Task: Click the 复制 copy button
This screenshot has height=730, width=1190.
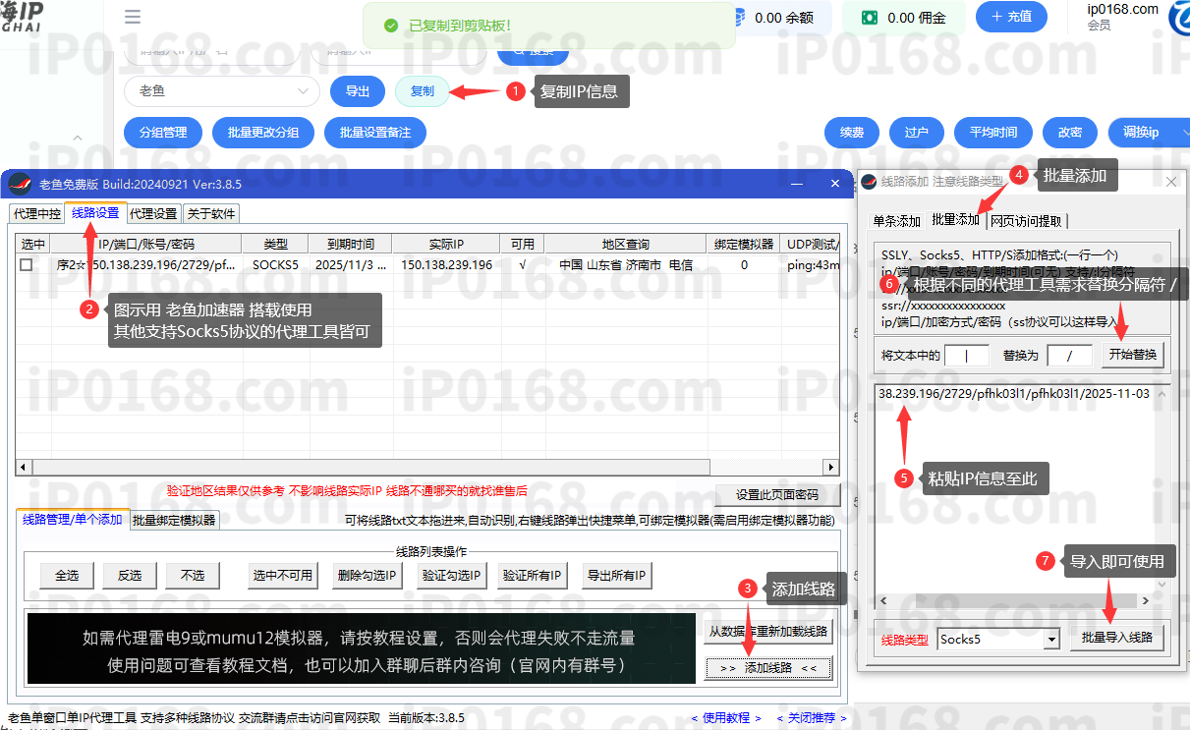Action: 422,90
